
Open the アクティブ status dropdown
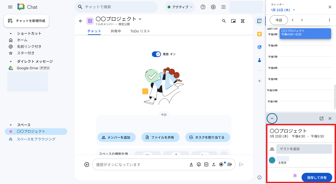pos(180,7)
